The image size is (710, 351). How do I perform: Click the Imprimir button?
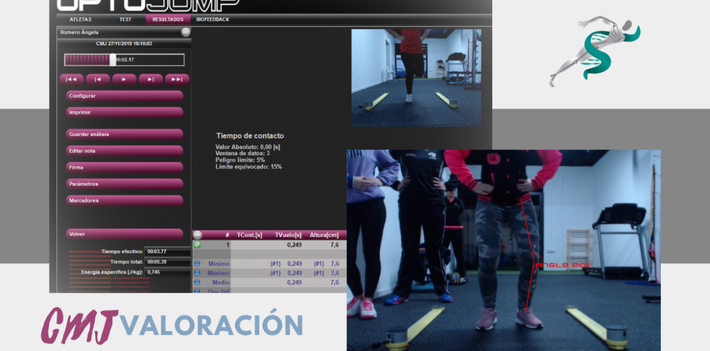(x=124, y=112)
